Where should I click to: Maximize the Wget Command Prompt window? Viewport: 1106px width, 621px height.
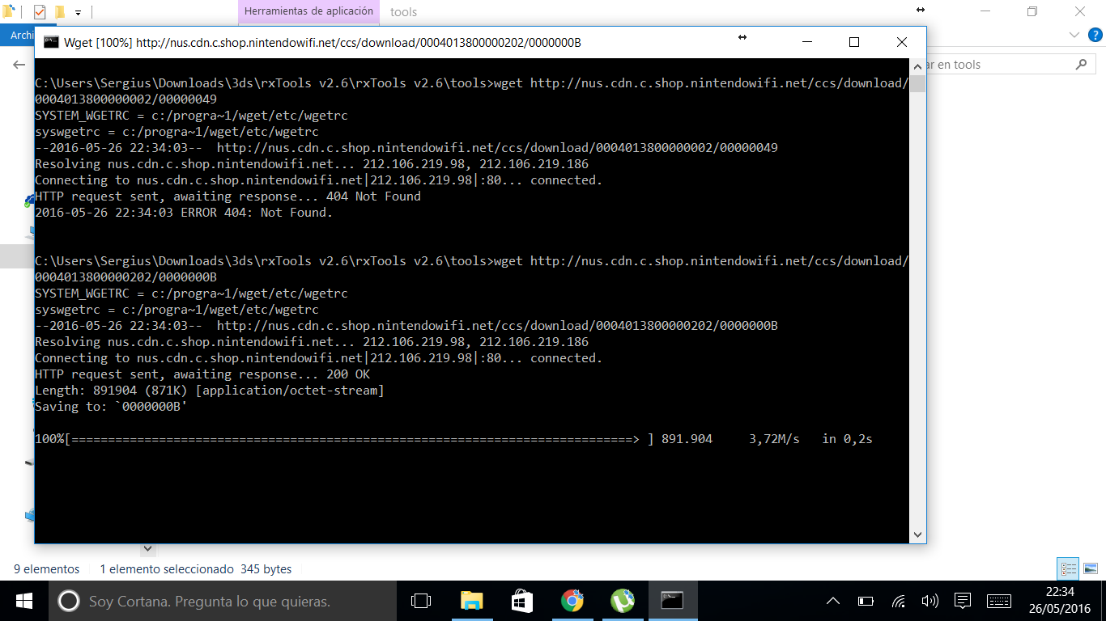click(853, 42)
